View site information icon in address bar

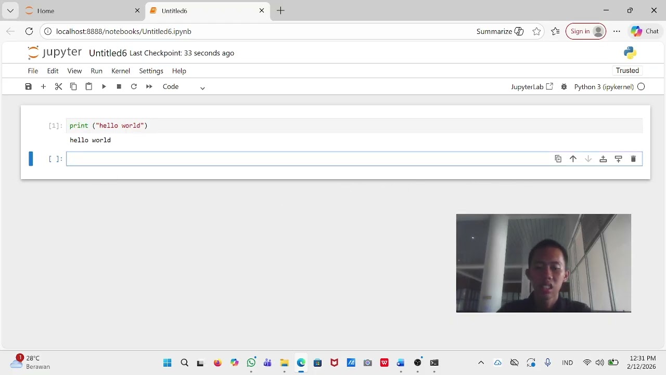(48, 31)
